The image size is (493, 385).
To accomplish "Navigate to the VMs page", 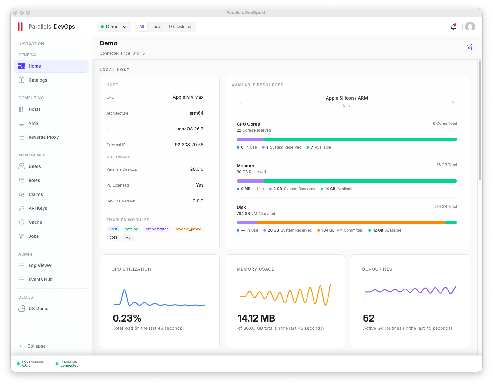I will coord(51,123).
